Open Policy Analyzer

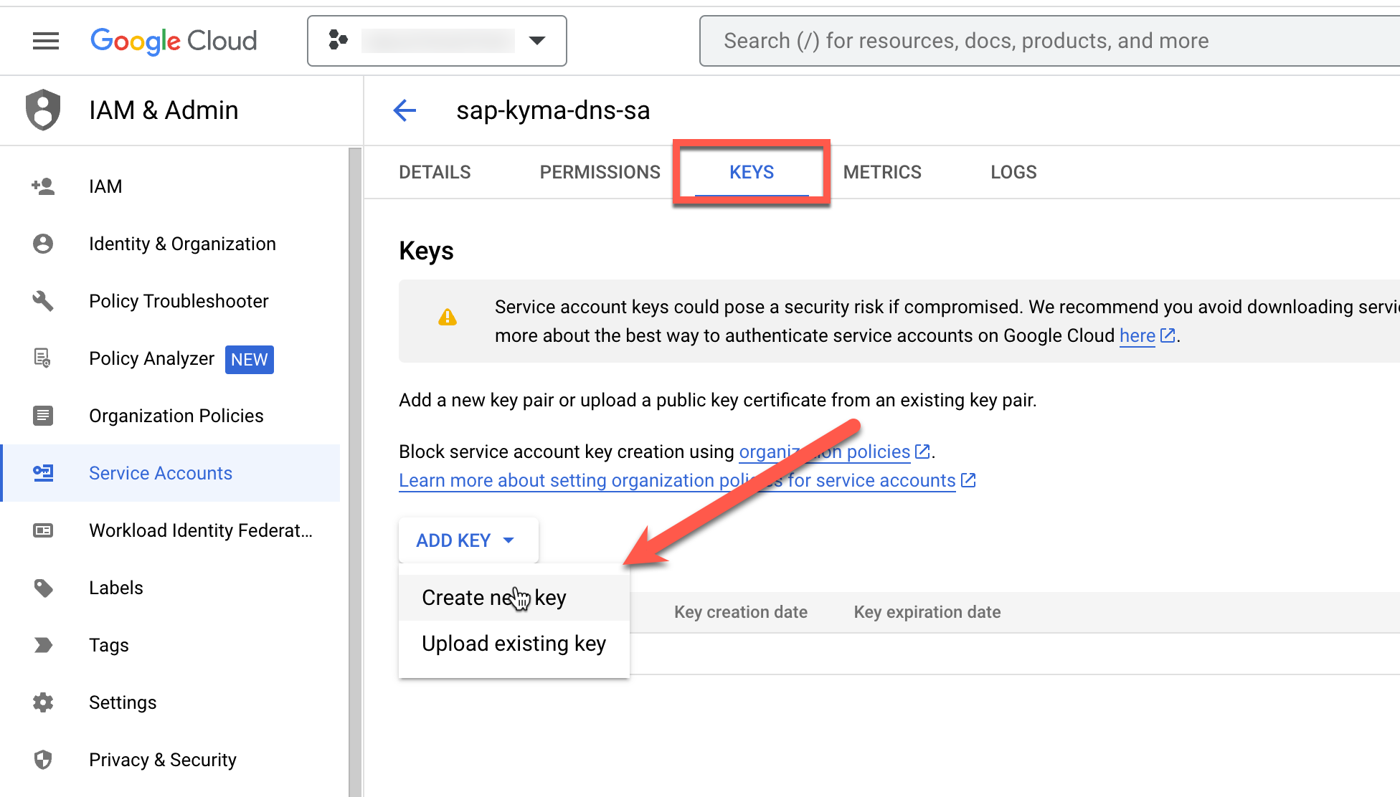pos(151,358)
